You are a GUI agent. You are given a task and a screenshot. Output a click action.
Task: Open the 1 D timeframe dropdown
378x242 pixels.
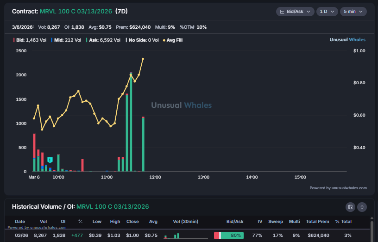pos(327,12)
